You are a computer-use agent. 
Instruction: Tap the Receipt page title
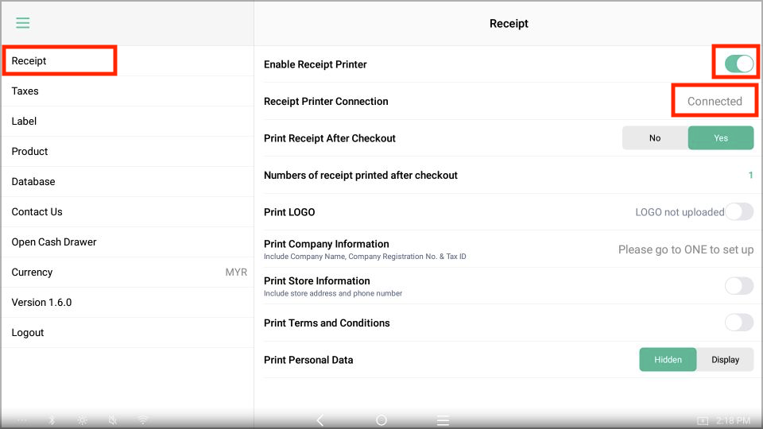click(509, 23)
